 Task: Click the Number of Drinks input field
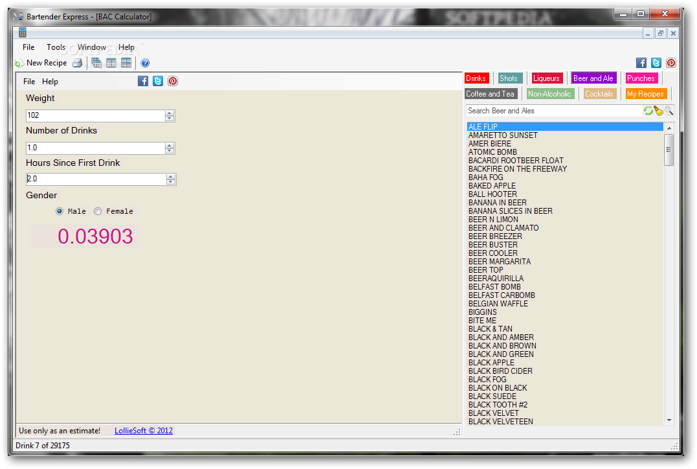click(96, 148)
